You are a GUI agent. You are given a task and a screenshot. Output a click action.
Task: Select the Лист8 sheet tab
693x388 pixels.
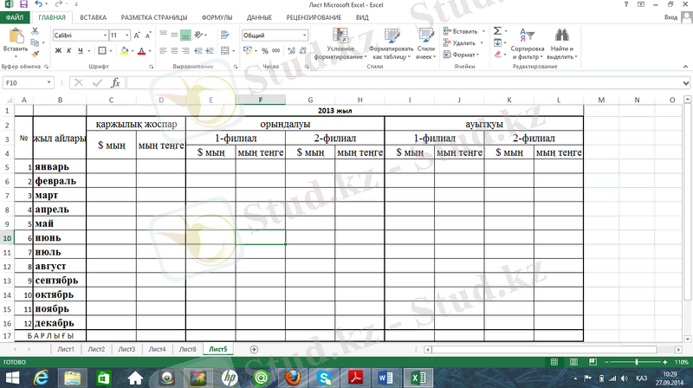[187, 349]
